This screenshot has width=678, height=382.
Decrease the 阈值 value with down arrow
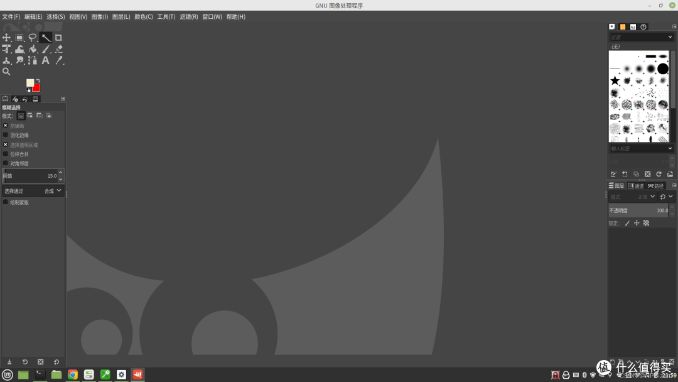point(60,179)
